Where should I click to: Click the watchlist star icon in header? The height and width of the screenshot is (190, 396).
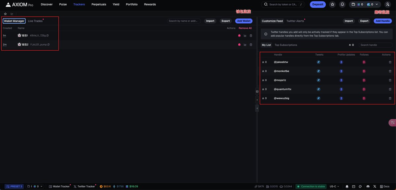coord(332,4)
